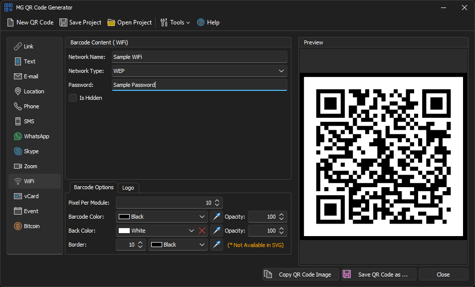Pick the Skype QR code type
475x287 pixels.
pos(34,151)
